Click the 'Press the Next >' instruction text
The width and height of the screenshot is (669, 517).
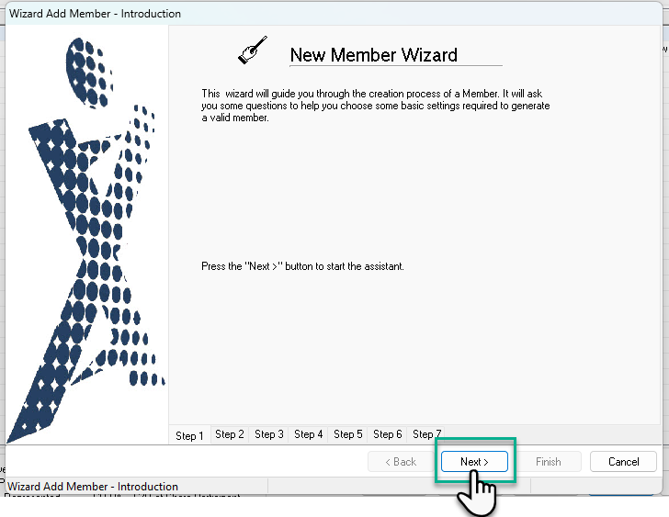[x=302, y=266]
